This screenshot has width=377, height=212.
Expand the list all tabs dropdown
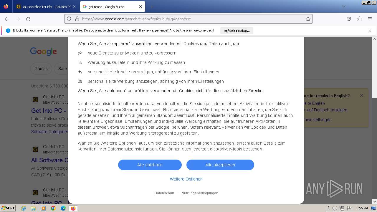pos(343,6)
